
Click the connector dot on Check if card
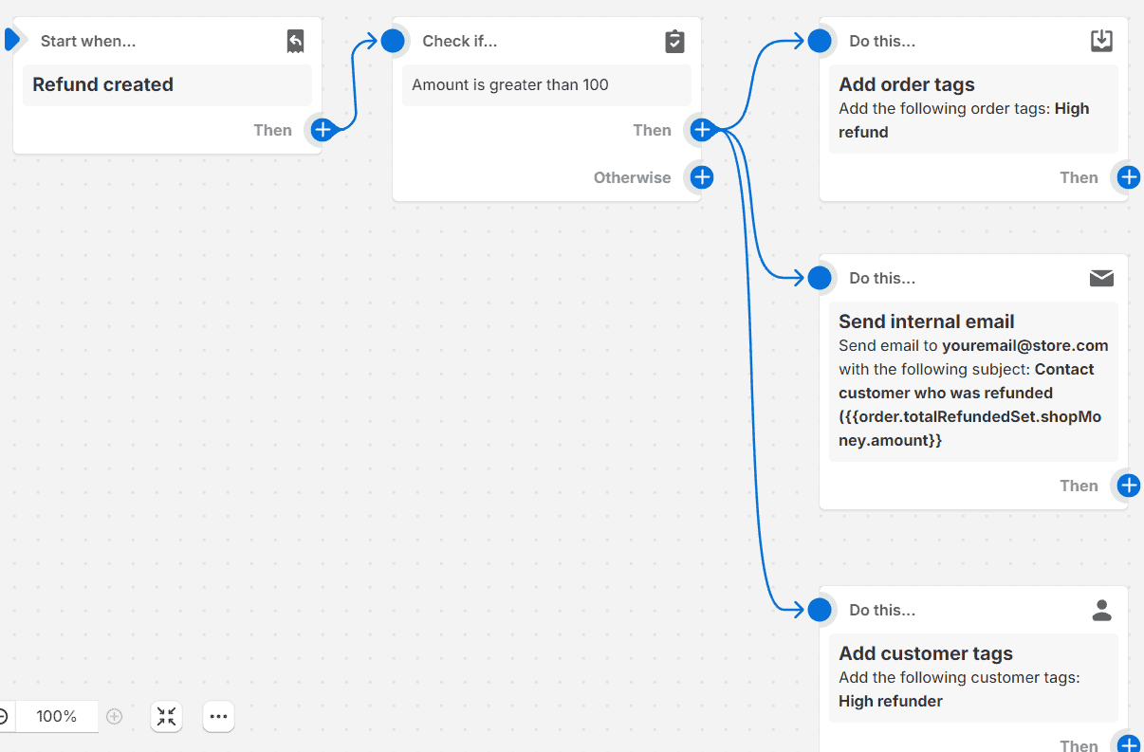(x=393, y=41)
